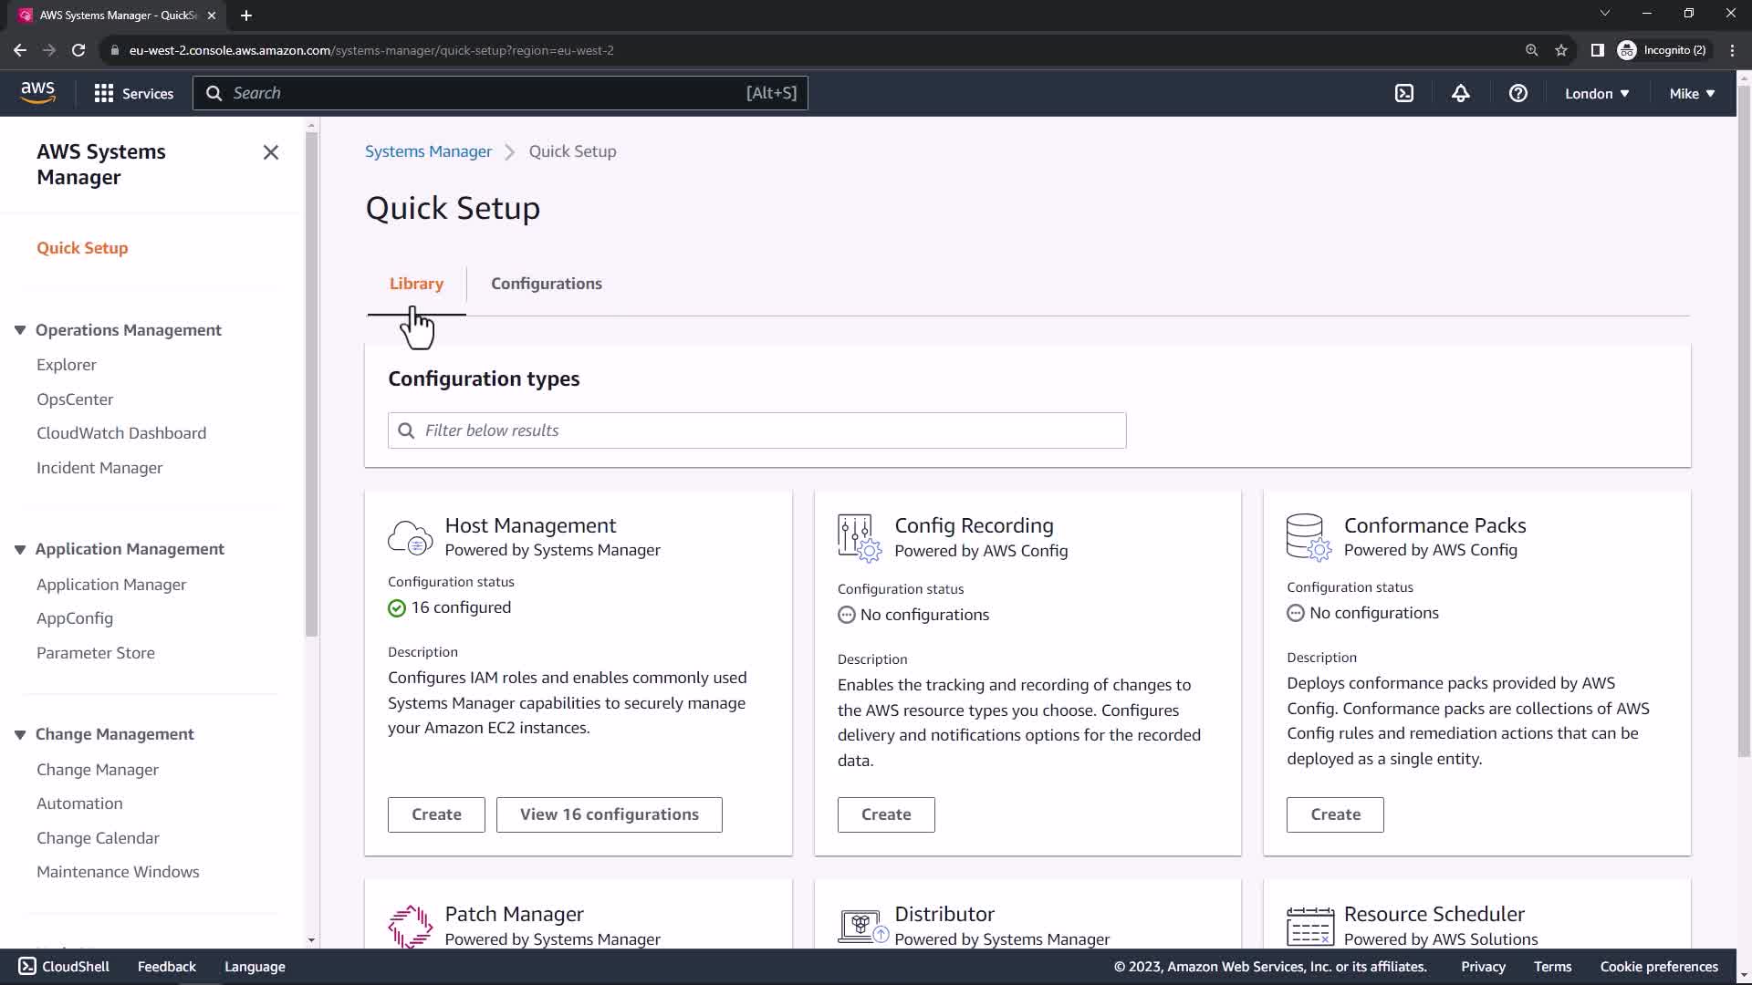
Task: Click the AWS logo home icon
Action: click(x=37, y=92)
